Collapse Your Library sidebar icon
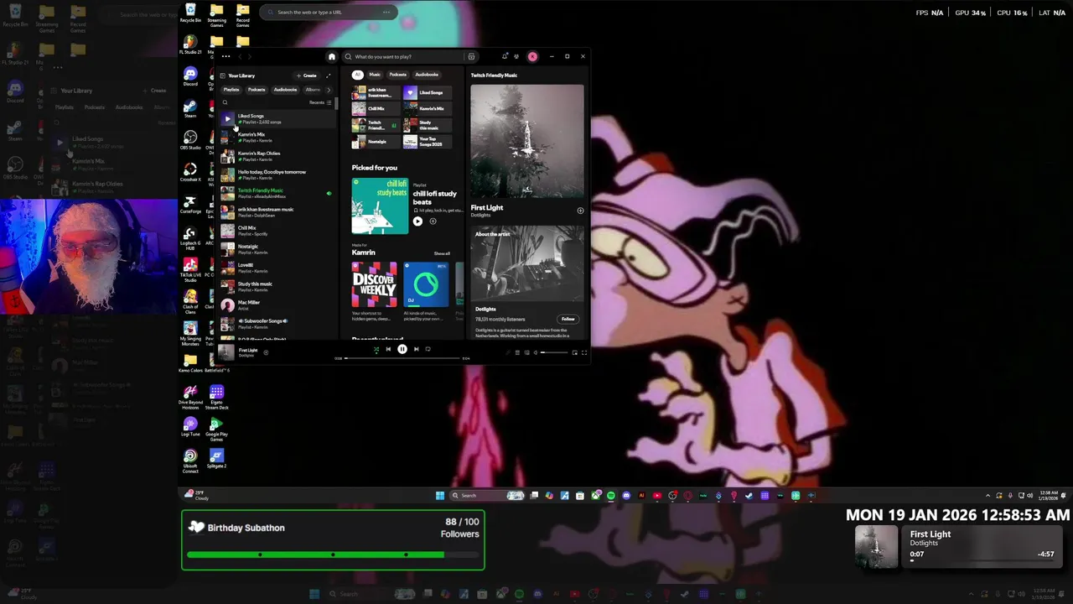The width and height of the screenshot is (1073, 604). (x=223, y=75)
